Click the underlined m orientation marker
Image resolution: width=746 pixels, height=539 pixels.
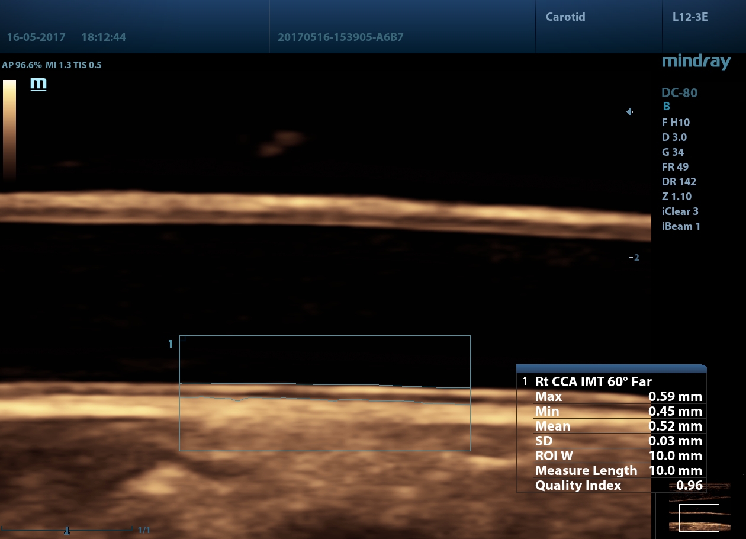pos(38,85)
